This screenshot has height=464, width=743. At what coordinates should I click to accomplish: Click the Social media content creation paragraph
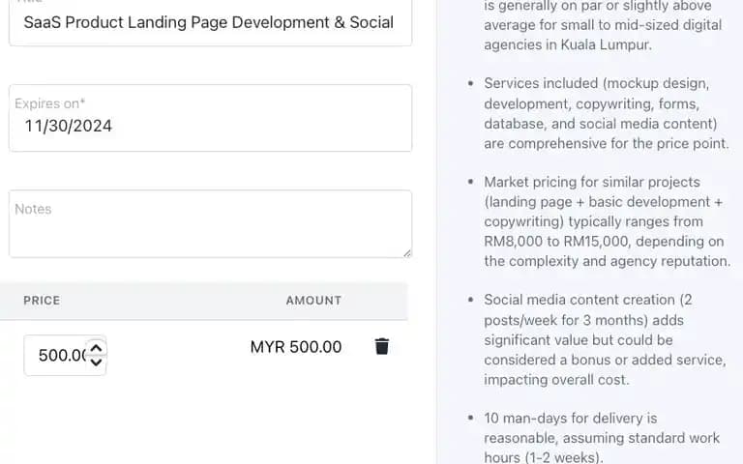pos(605,339)
